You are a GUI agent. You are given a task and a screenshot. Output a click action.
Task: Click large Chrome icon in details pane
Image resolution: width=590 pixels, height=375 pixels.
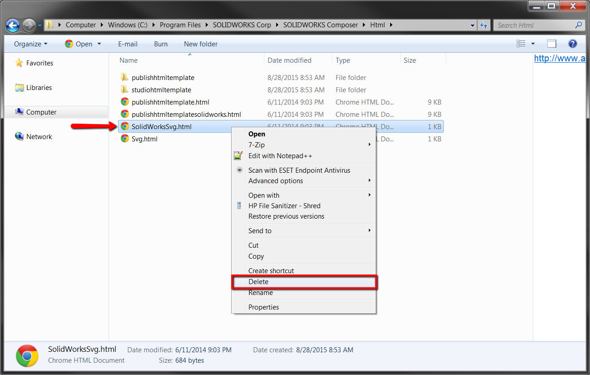[27, 355]
